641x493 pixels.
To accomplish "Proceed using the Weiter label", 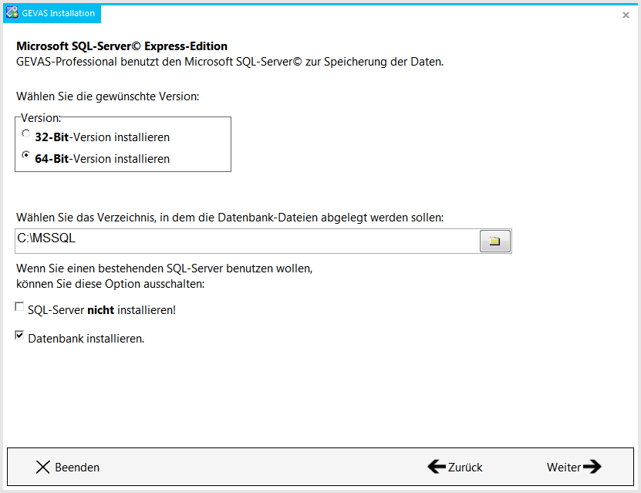I will click(564, 468).
